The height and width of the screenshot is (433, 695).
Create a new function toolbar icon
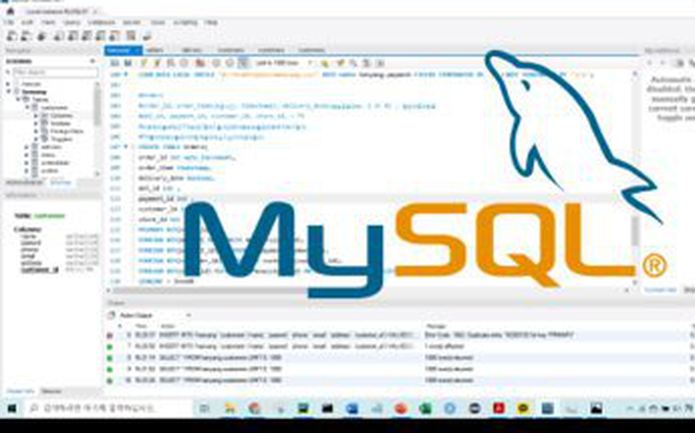115,36
